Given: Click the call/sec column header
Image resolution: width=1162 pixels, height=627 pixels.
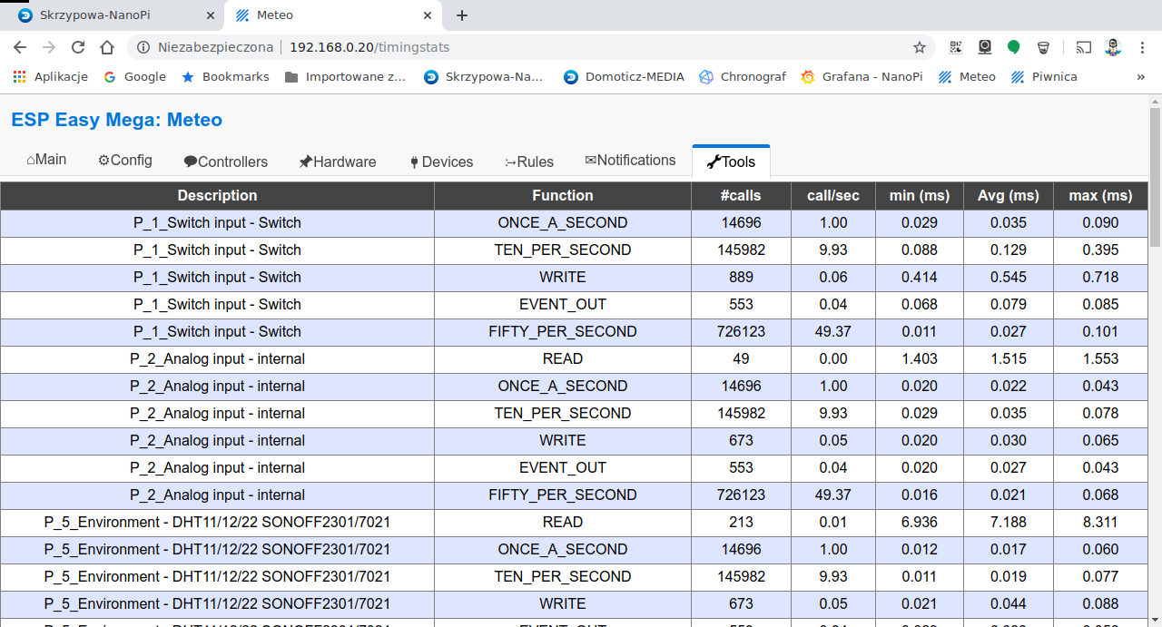Looking at the screenshot, I should pos(833,195).
